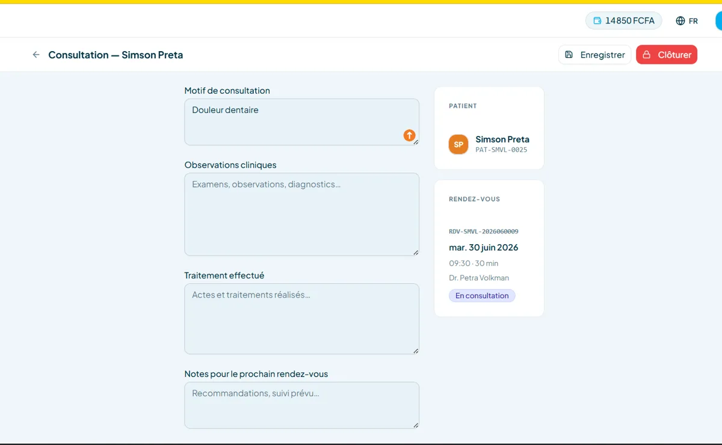This screenshot has width=722, height=445.
Task: Click the patient name Simson Preta in card
Action: pyautogui.click(x=502, y=140)
